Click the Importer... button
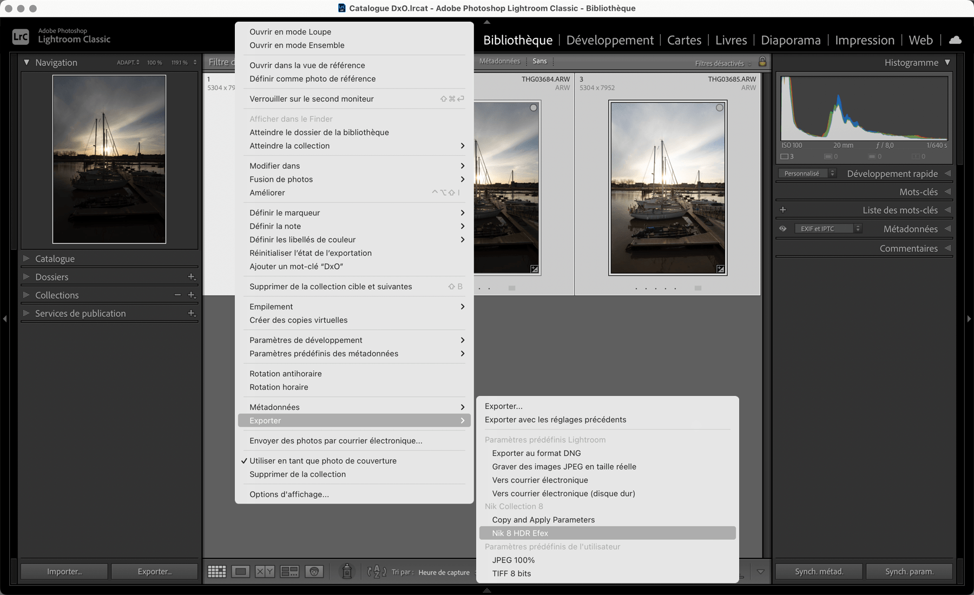974x595 pixels. coord(64,571)
